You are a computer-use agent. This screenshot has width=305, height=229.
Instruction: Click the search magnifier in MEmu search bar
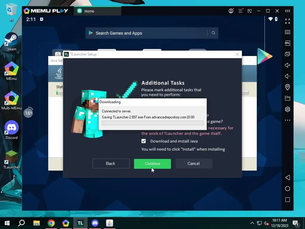[213, 33]
